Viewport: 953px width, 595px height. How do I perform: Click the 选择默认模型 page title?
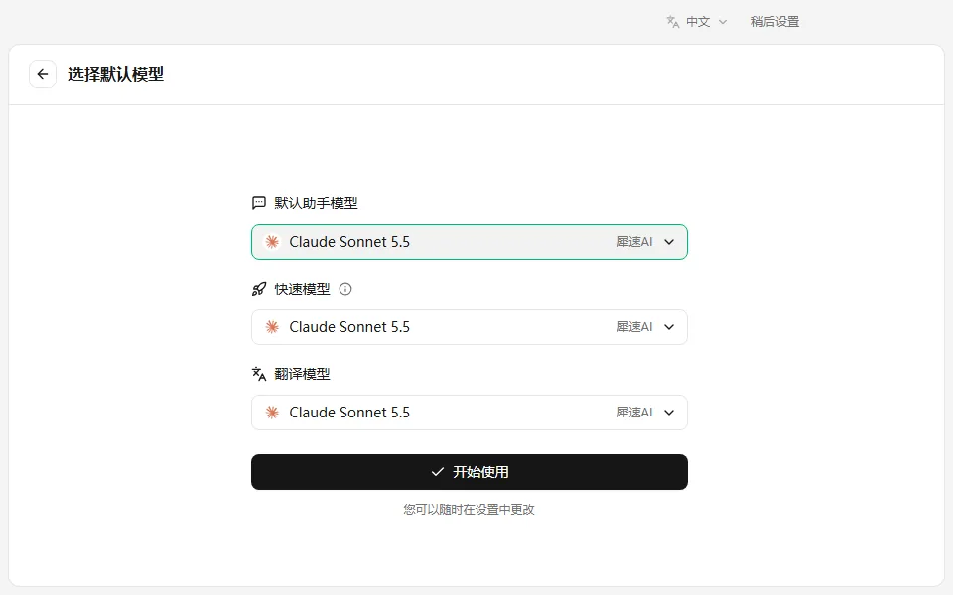116,74
